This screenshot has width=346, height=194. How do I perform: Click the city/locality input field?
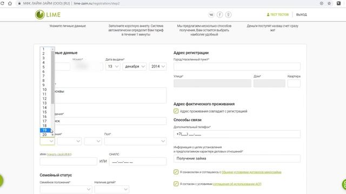(x=237, y=66)
